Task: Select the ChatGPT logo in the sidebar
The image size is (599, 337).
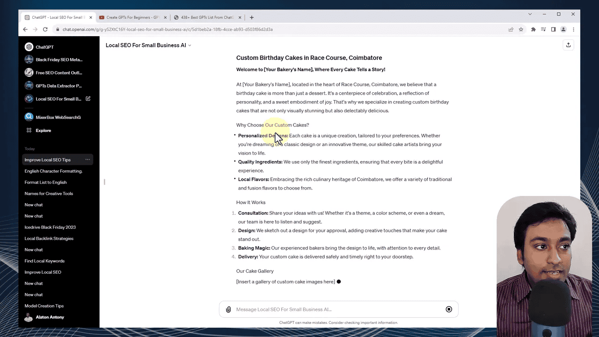Action: click(29, 47)
